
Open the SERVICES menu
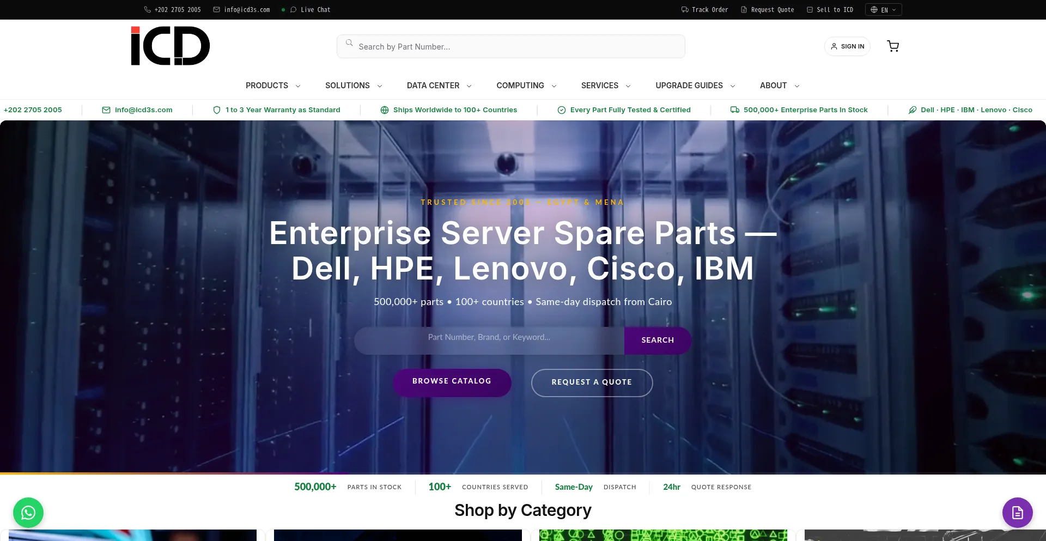pos(600,86)
